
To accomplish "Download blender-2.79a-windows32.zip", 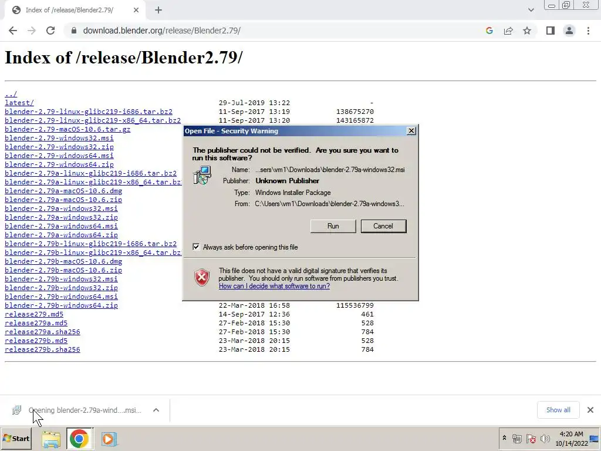I will click(x=61, y=217).
